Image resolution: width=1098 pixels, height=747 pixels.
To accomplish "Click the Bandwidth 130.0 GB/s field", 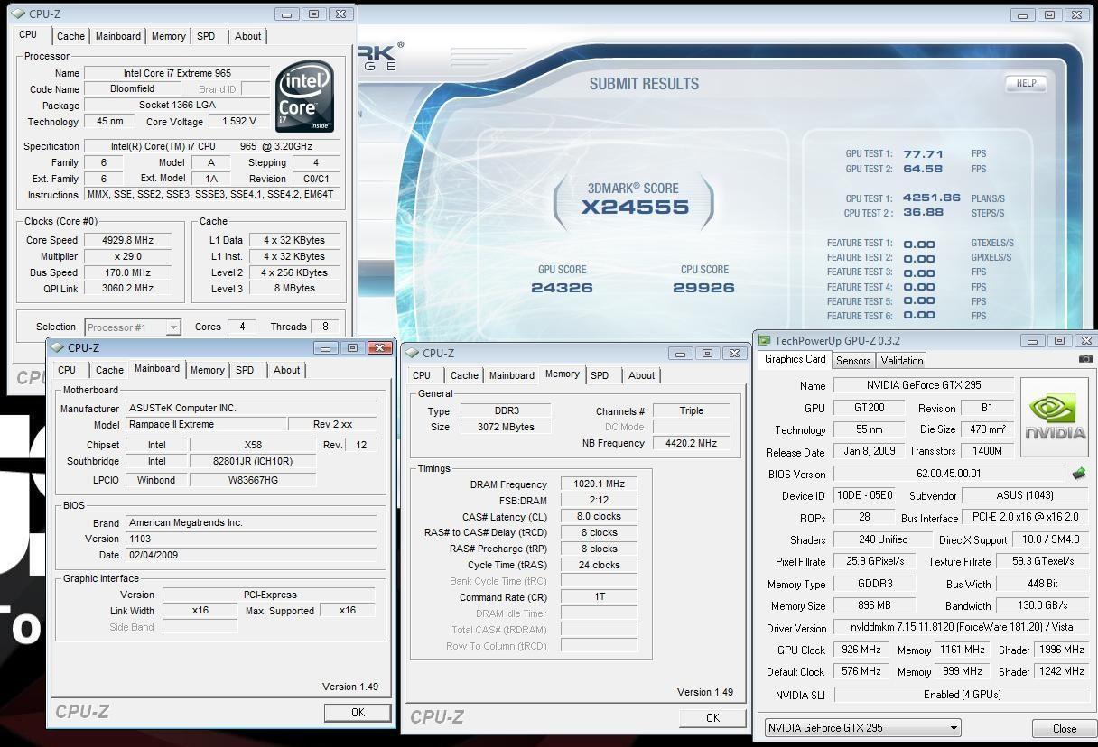I will 1044,605.
